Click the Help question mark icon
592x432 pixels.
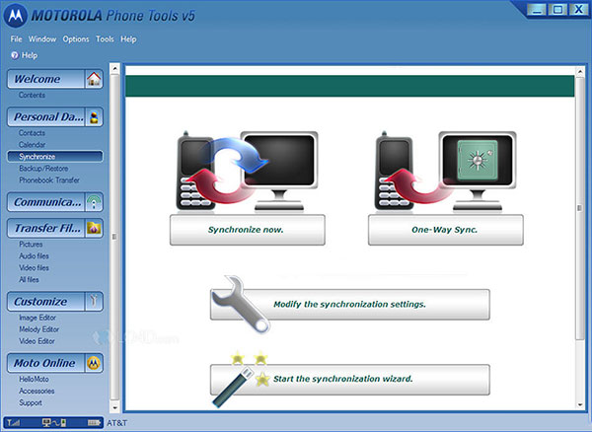point(15,55)
